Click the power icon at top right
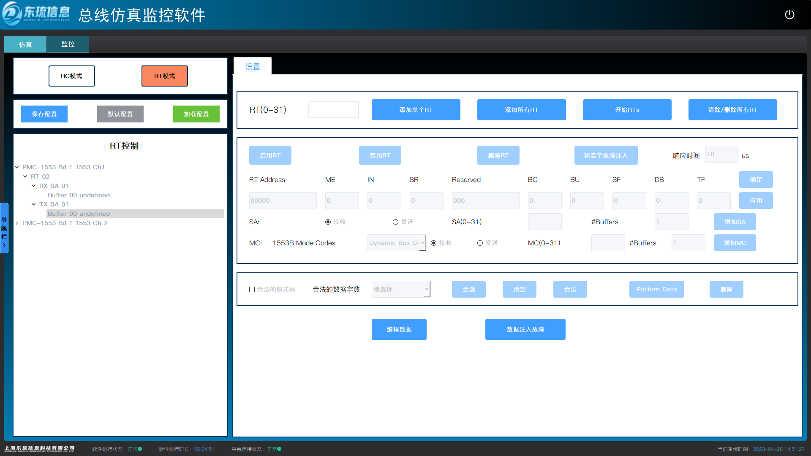 (x=789, y=15)
